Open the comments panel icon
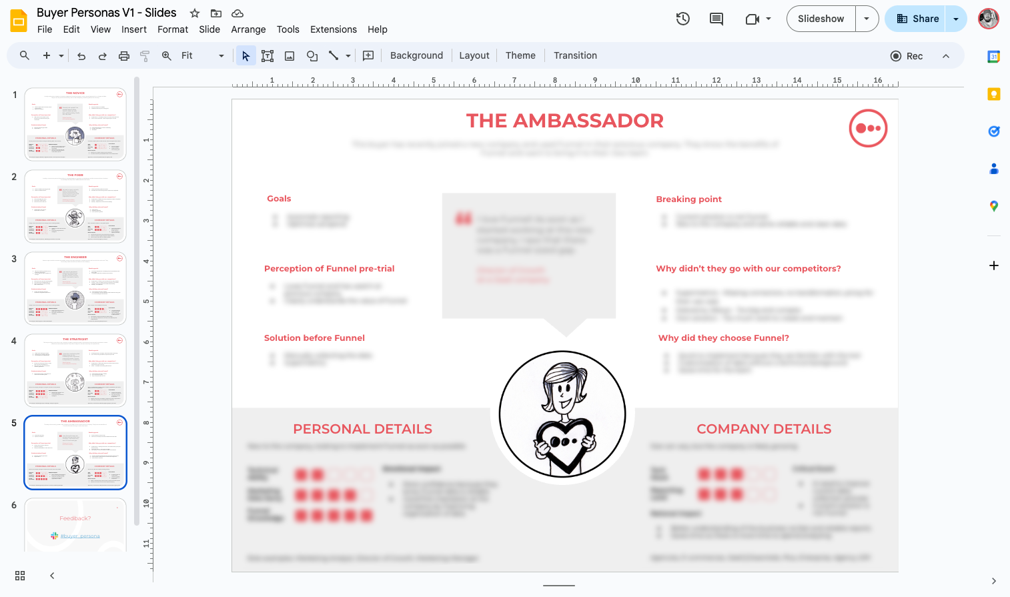The image size is (1010, 597). pyautogui.click(x=716, y=19)
